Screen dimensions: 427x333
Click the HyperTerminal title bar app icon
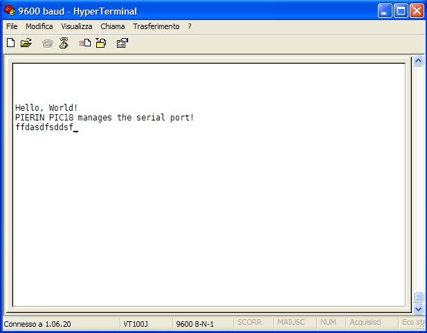(x=9, y=11)
